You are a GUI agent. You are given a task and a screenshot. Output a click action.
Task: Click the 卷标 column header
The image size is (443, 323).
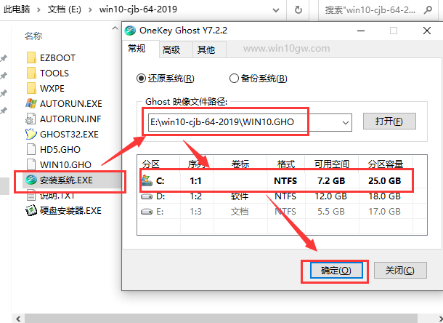240,164
